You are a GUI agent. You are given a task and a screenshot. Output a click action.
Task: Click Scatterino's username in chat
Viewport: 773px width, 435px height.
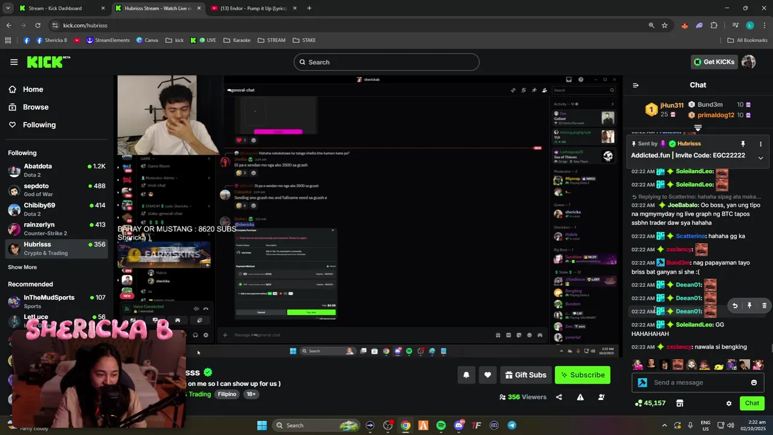691,236
